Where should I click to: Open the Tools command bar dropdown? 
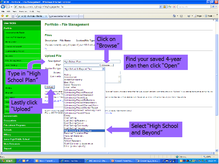(209, 16)
